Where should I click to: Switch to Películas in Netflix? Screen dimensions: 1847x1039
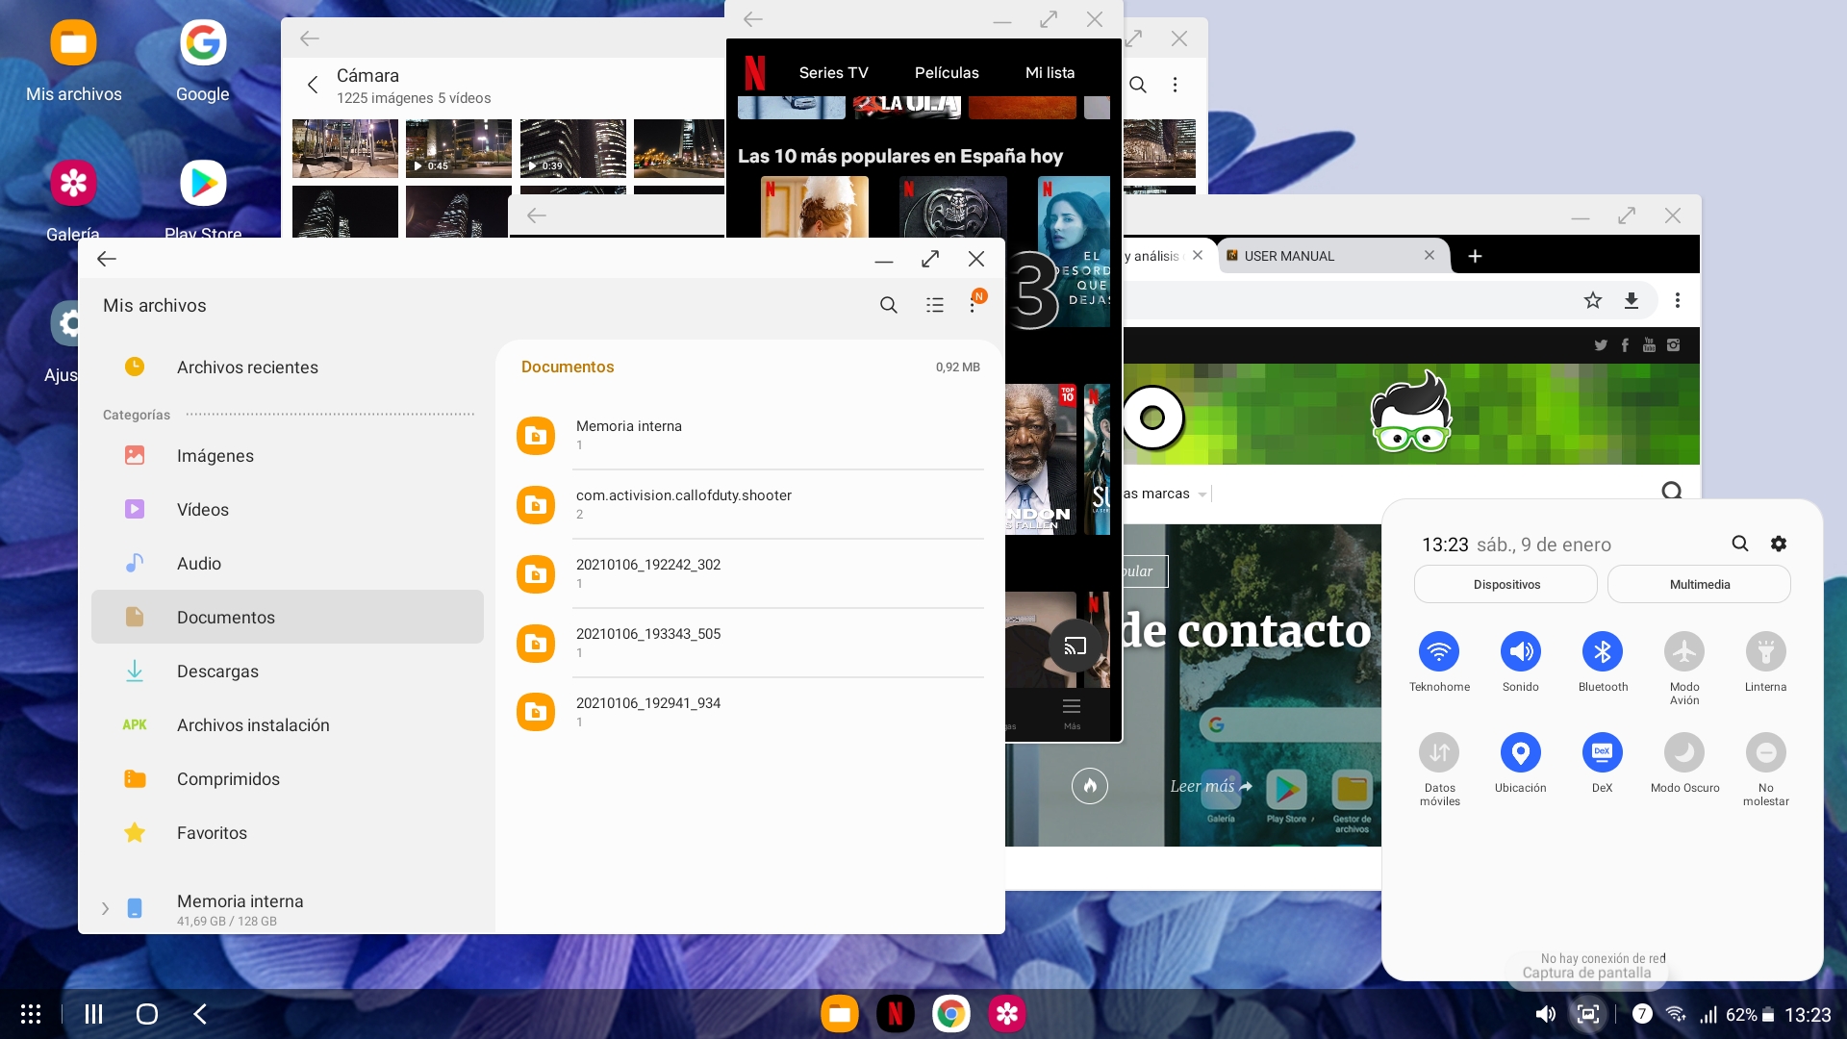tap(947, 73)
